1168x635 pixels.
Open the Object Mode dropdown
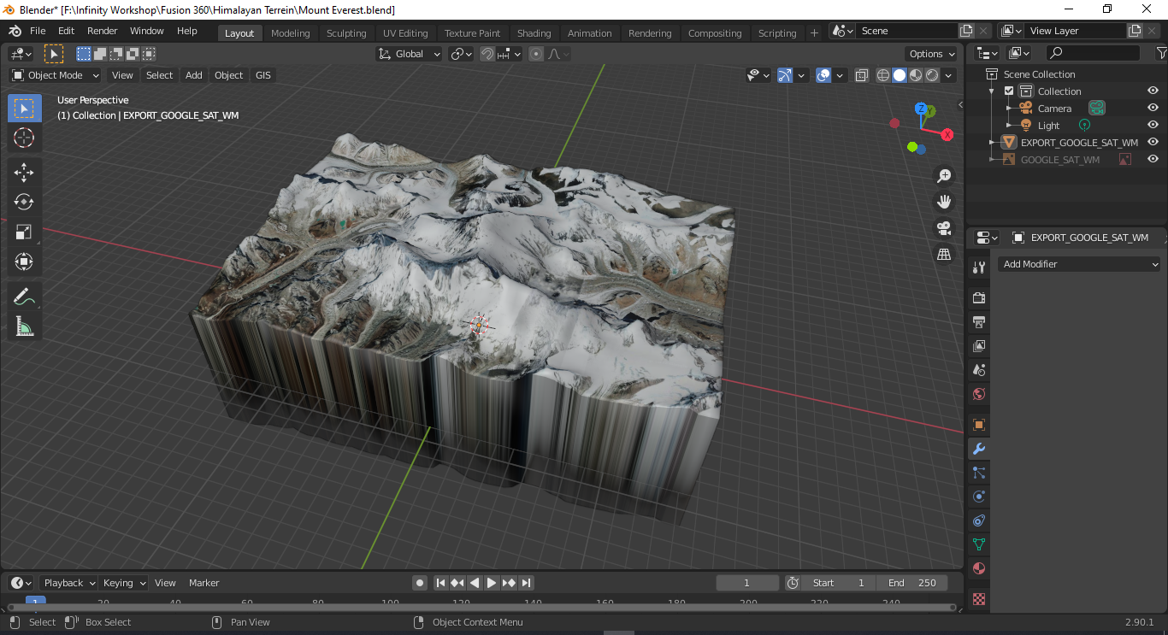(56, 75)
